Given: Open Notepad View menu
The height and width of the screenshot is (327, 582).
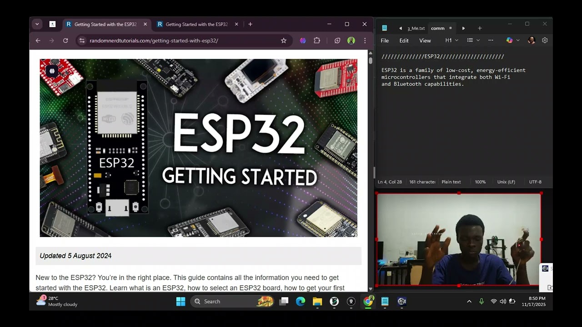Looking at the screenshot, I should 425,40.
